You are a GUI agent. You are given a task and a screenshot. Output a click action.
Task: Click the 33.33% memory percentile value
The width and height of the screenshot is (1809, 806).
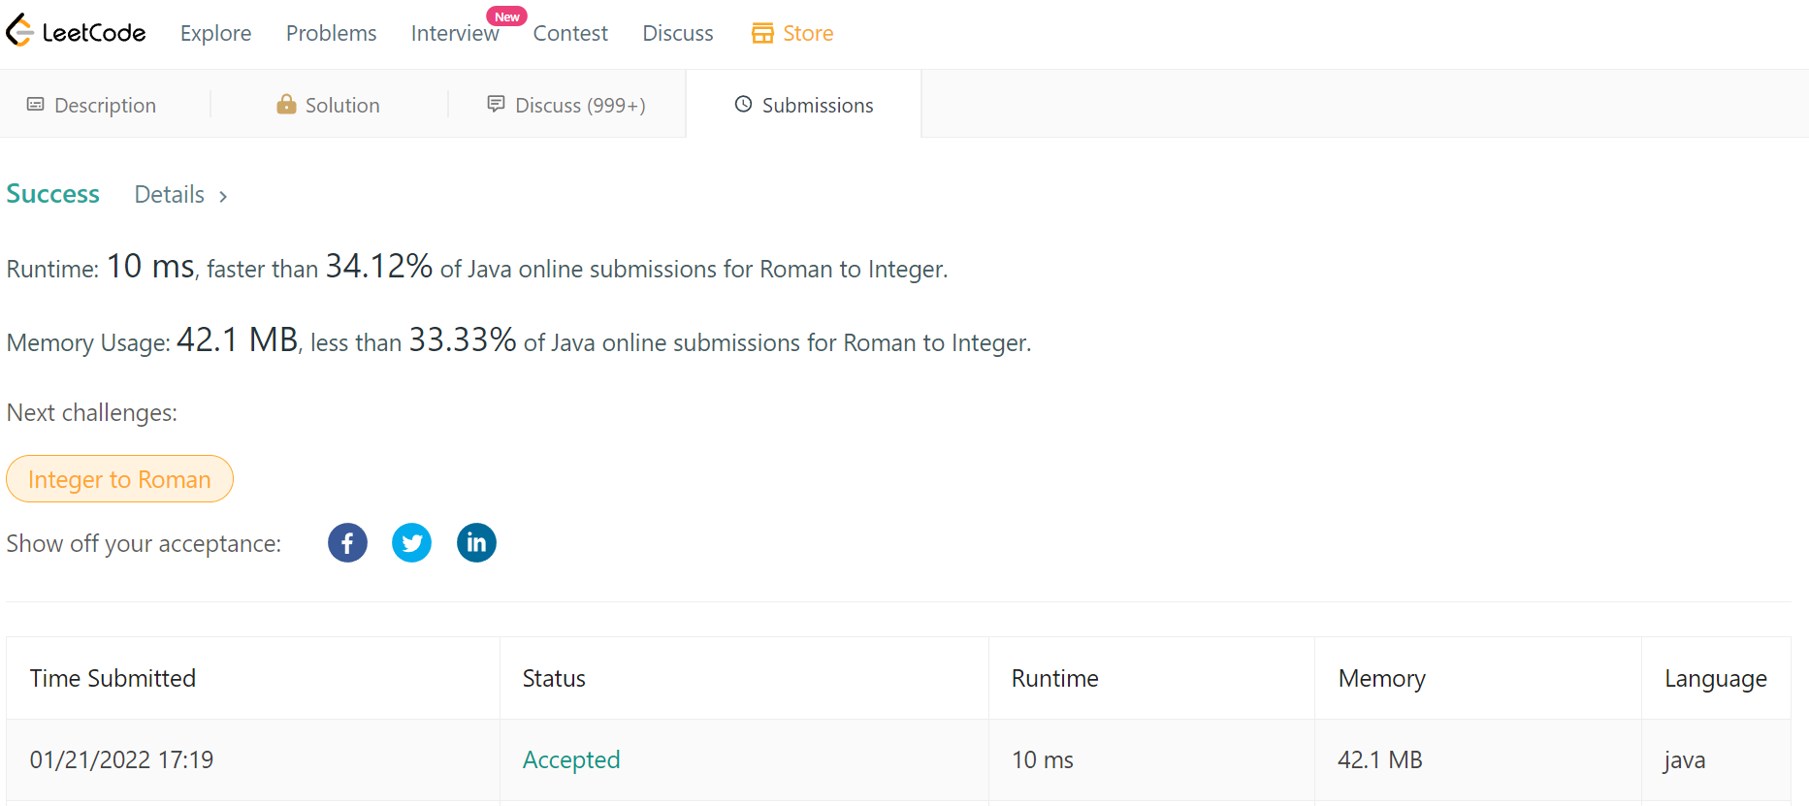tap(463, 339)
